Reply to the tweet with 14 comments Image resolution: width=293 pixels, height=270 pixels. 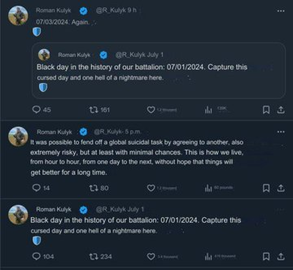point(36,188)
